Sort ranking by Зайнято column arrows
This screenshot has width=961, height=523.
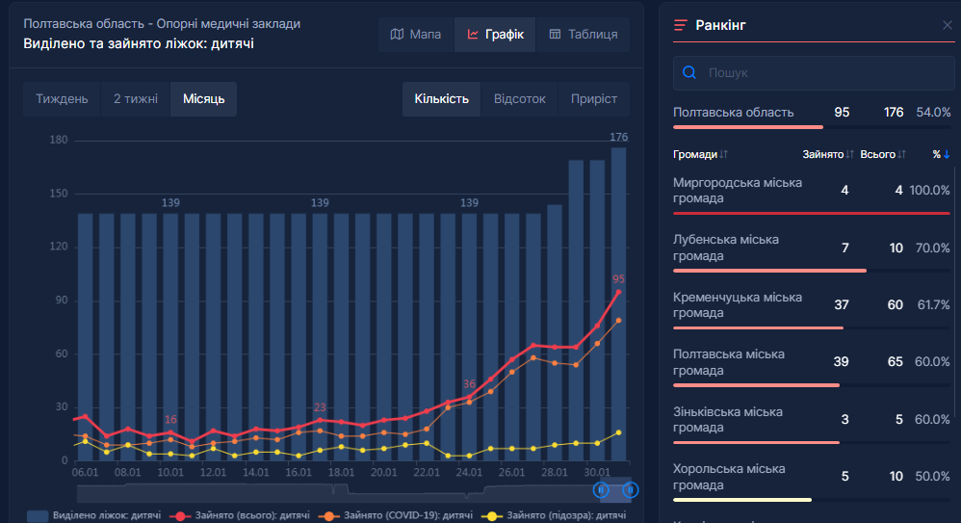click(849, 155)
